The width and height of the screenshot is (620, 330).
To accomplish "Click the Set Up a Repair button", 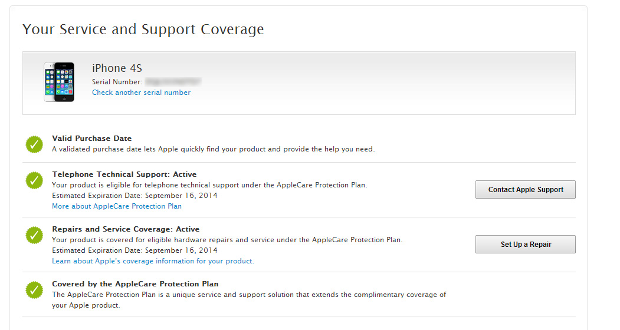I will [526, 244].
